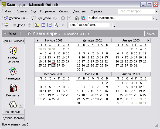Viewport: 160px width, 129px height.
Task: Click the web search globe icon
Action: pos(83,18)
